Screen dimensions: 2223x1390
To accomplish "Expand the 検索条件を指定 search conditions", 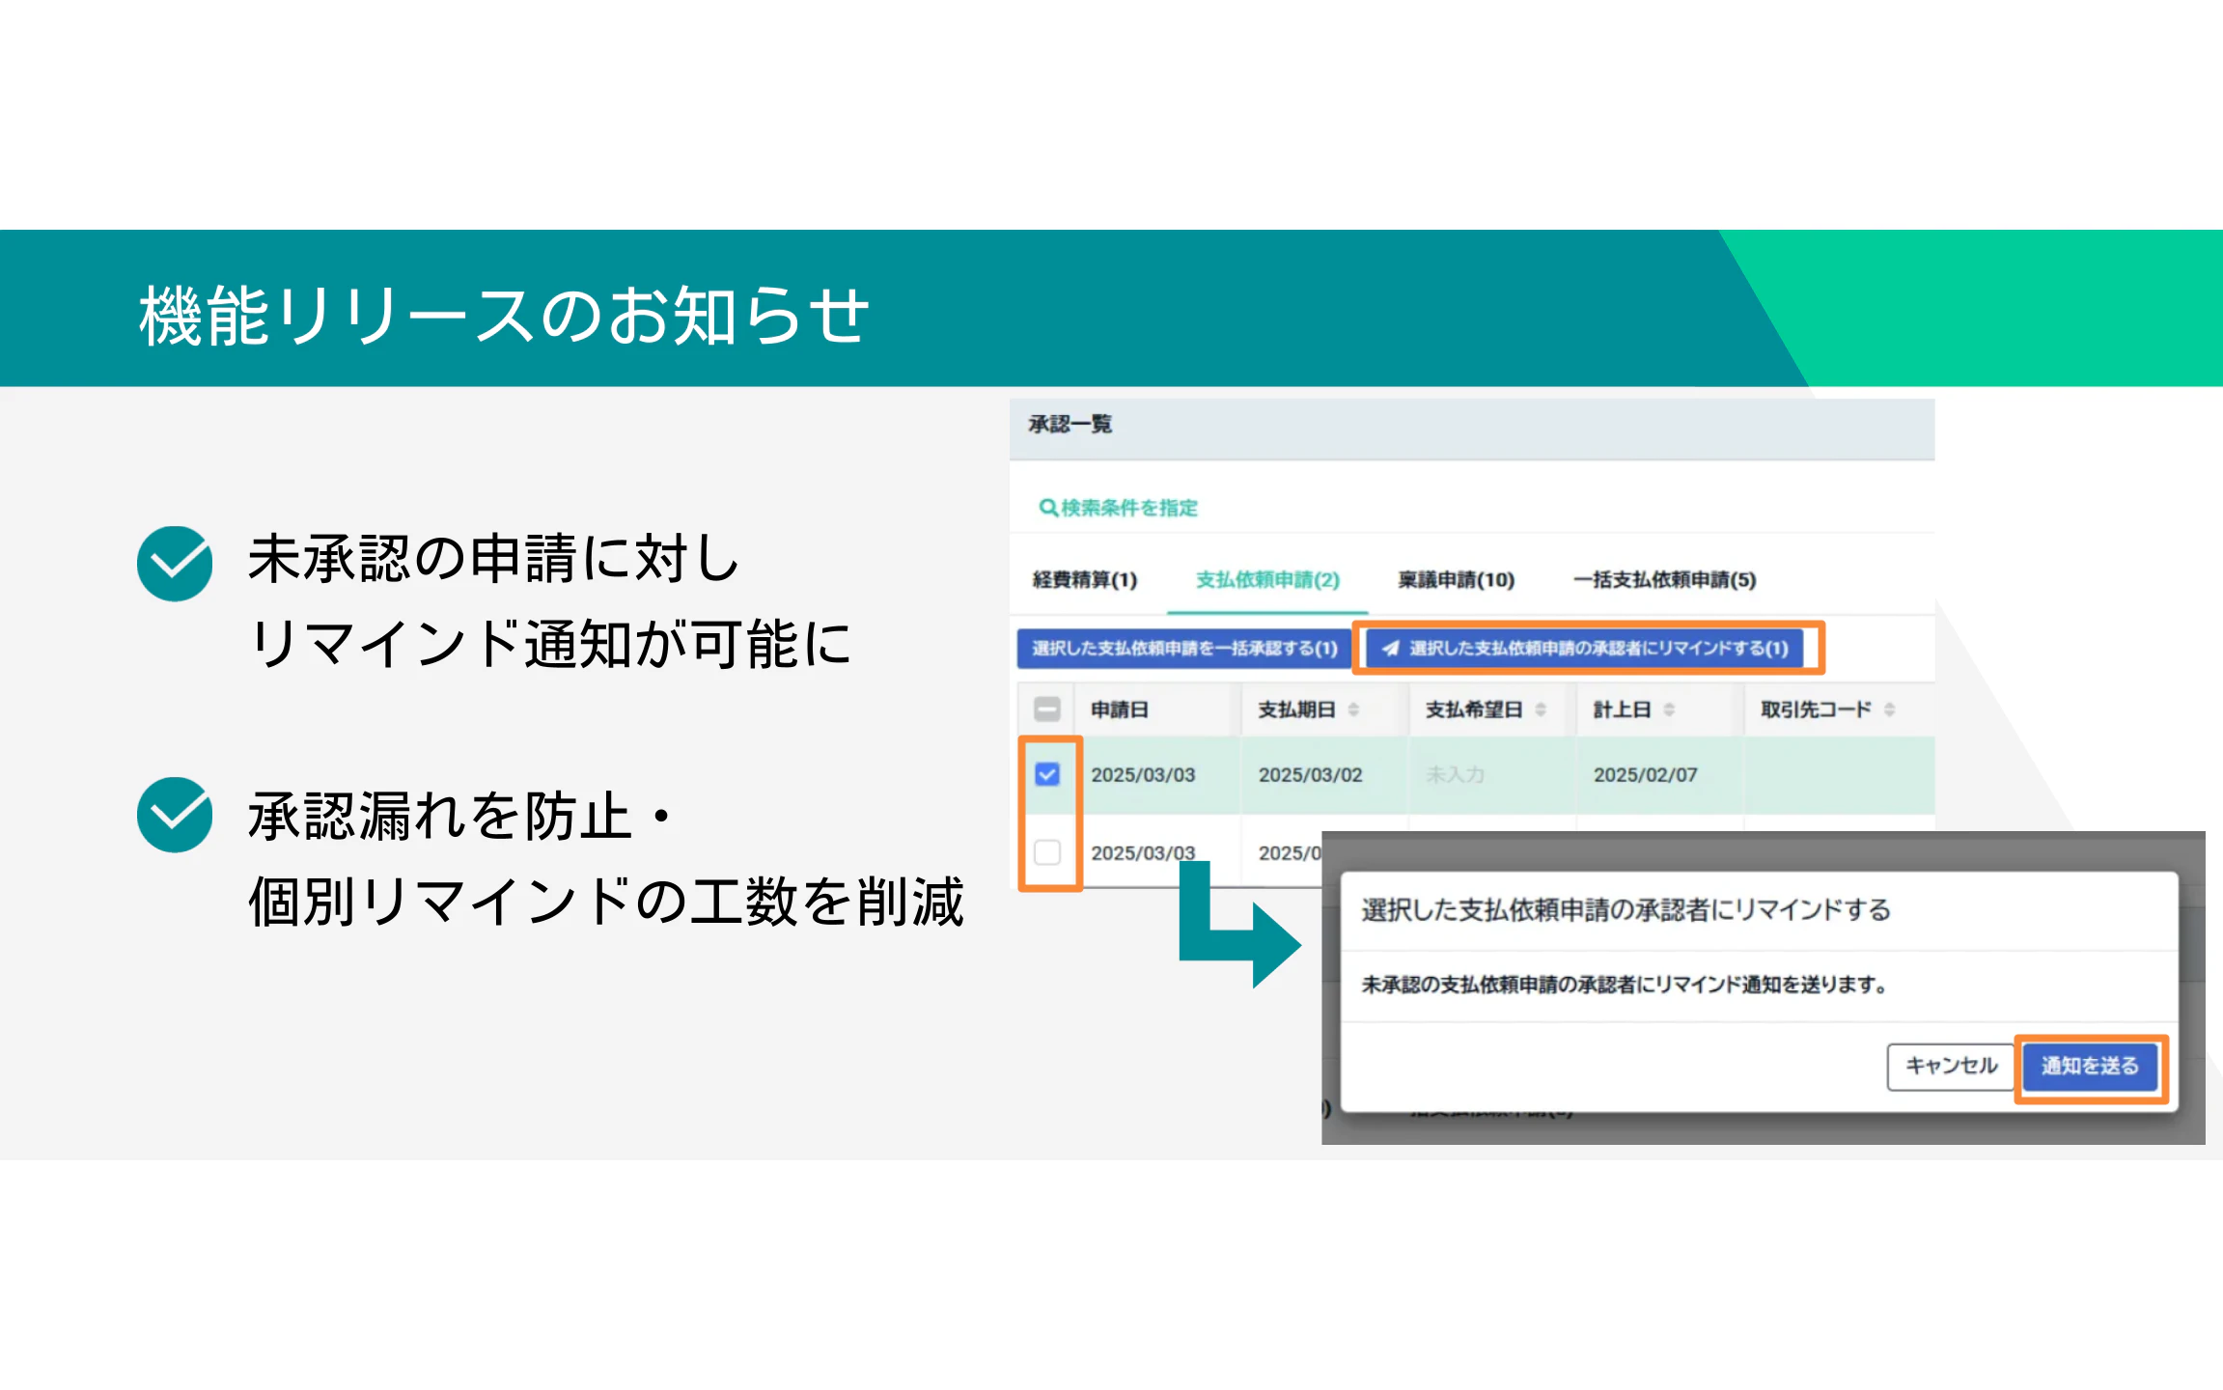I will click(x=1128, y=508).
